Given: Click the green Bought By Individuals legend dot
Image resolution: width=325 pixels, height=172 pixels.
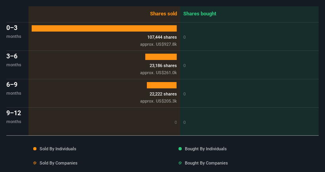Looking at the screenshot, I should click(x=180, y=149).
